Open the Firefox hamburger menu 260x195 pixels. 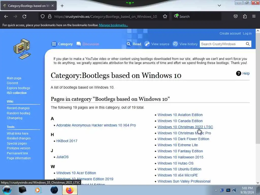[254, 16]
